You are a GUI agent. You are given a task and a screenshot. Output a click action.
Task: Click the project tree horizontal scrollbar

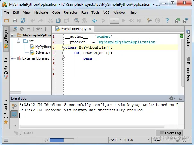(x=16, y=93)
